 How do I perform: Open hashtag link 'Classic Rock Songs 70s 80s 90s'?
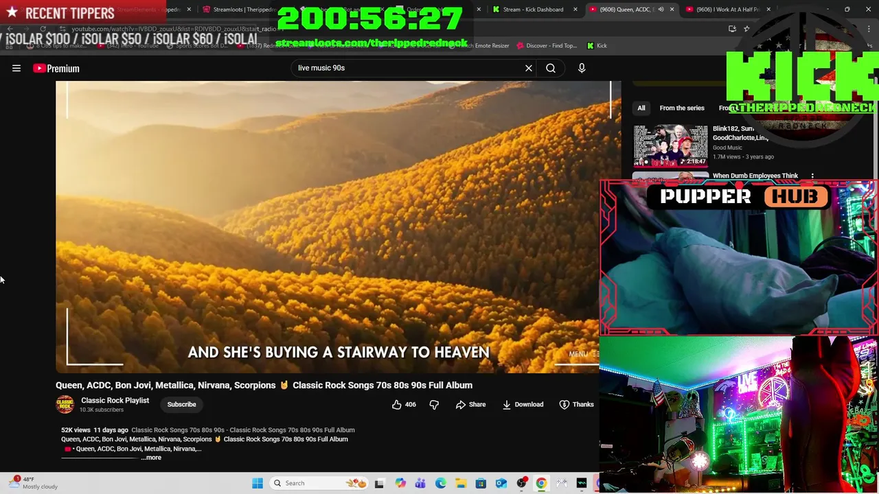[179, 430]
